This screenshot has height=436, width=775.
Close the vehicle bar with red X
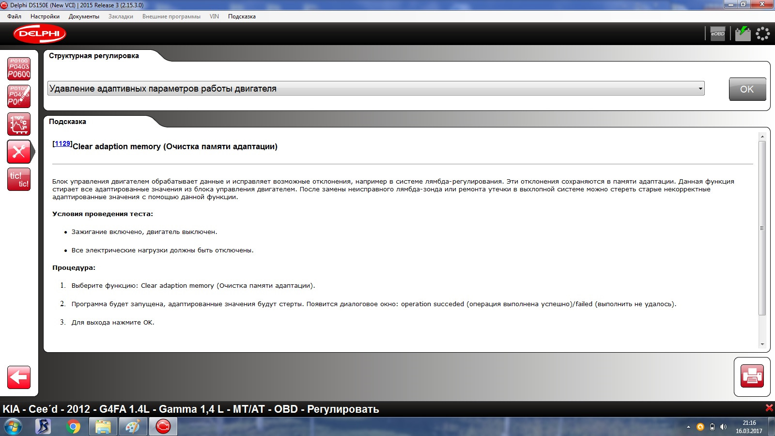click(769, 408)
